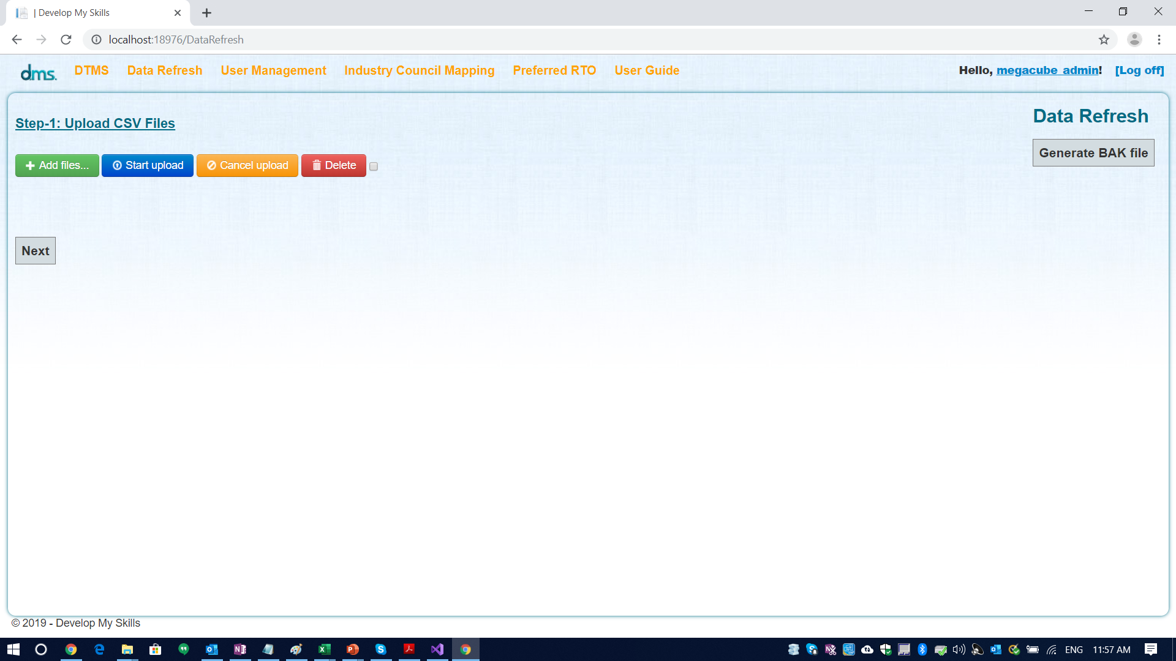
Task: Open Wi-Fi network tray icon
Action: (1052, 649)
